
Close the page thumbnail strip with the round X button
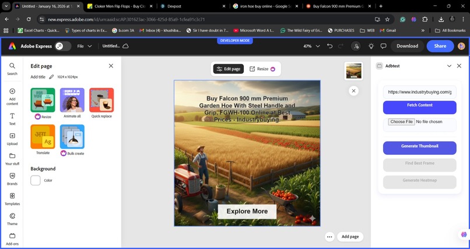(354, 91)
